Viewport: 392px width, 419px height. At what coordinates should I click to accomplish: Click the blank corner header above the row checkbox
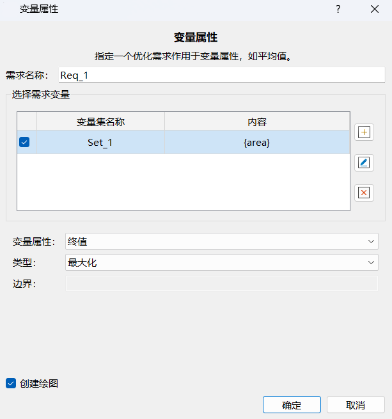click(27, 122)
